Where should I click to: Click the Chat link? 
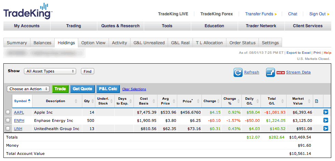coord(293,14)
